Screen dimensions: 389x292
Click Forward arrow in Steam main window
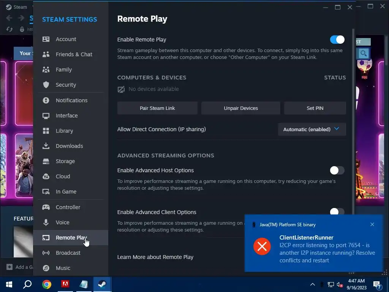coord(21,18)
